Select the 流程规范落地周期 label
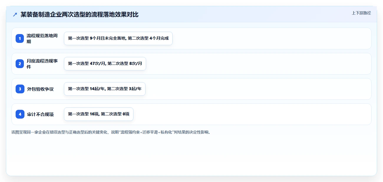This screenshot has height=182, width=383. click(x=42, y=38)
